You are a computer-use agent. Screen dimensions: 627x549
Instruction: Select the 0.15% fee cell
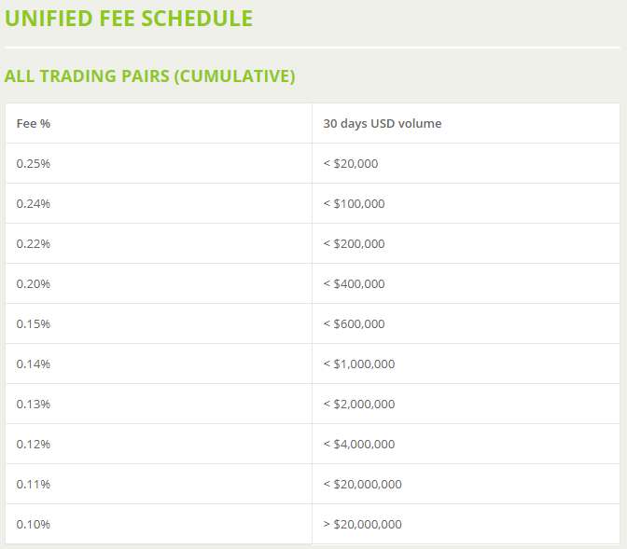point(159,323)
